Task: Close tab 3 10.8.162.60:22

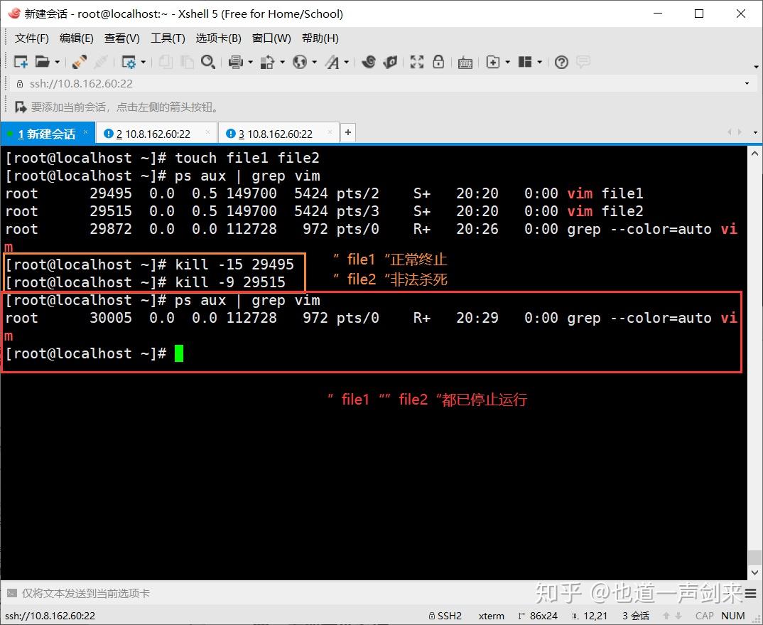Action: (x=330, y=132)
